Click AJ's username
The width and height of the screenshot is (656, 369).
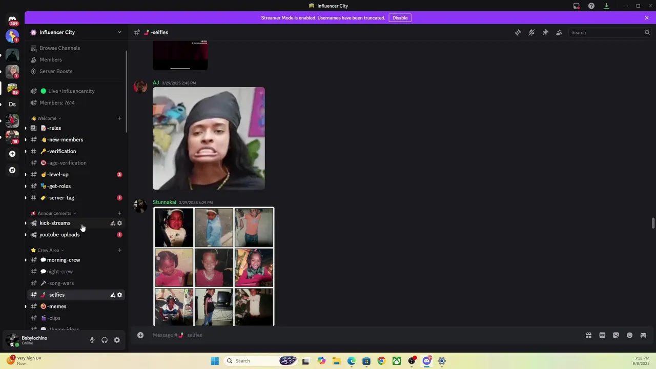(x=156, y=83)
